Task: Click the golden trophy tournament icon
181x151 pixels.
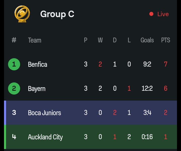Action: [x=22, y=14]
